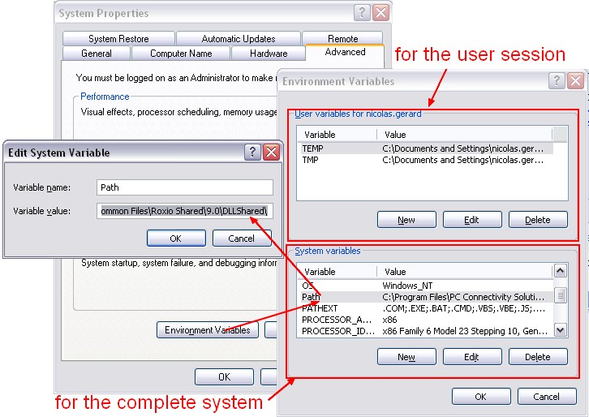Delete the selected user variable
This screenshot has width=589, height=417.
tap(537, 220)
